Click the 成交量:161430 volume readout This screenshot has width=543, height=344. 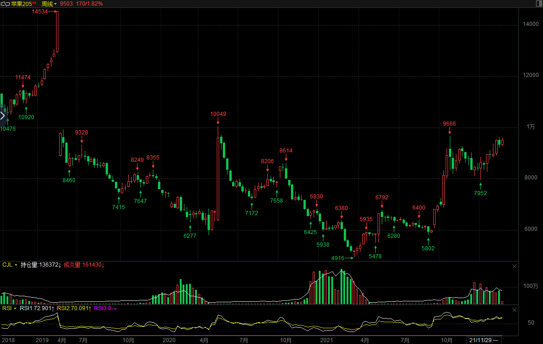pos(84,265)
